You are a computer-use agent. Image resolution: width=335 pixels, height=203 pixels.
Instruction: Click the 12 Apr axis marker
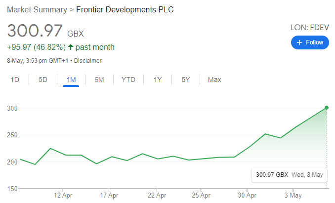pyautogui.click(x=63, y=195)
